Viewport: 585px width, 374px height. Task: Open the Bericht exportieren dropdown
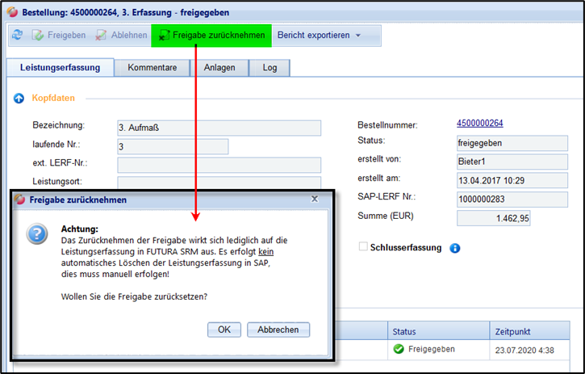pyautogui.click(x=319, y=36)
